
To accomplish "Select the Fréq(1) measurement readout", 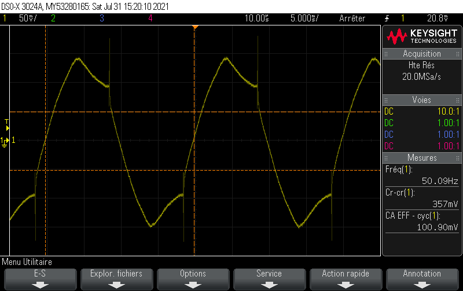I will (422, 175).
